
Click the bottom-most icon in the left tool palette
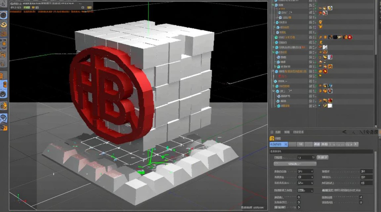tap(4, 127)
